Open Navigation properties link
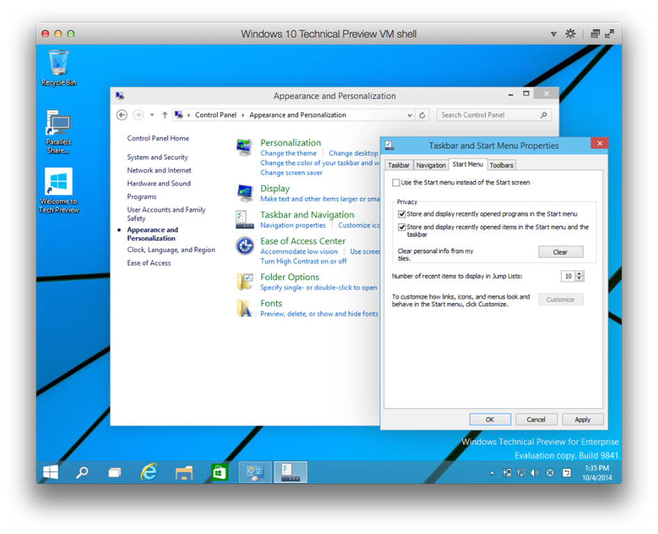This screenshot has height=534, width=658. click(x=293, y=225)
